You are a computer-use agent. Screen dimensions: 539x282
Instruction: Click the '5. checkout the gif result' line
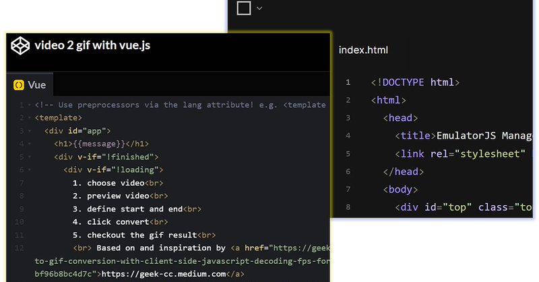point(144,235)
